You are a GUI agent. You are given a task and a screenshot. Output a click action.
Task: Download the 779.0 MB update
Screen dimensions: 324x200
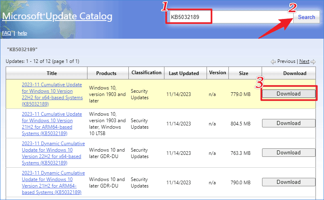289,94
